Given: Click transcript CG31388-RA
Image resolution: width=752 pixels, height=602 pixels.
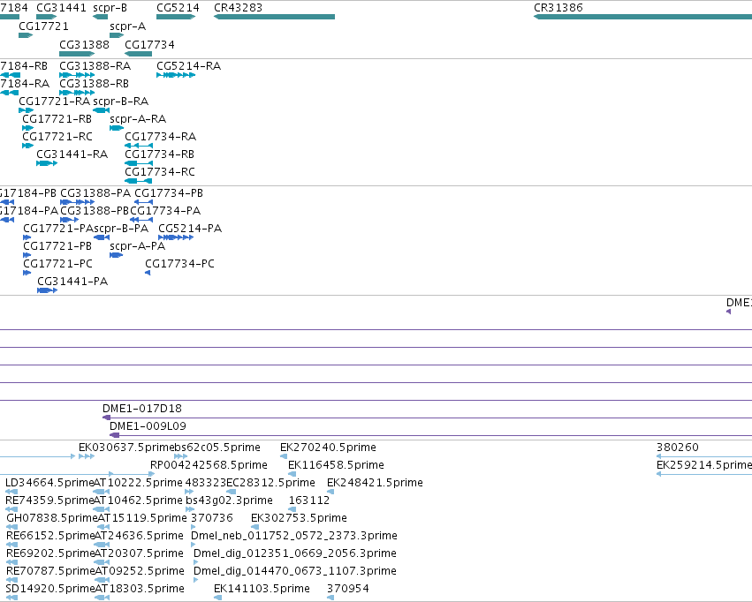Looking at the screenshot, I should (77, 75).
